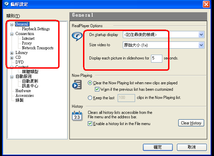Screen dimensions: 214x156
Task: Click the 確定 (OK) button
Action: [x=158, y=147]
